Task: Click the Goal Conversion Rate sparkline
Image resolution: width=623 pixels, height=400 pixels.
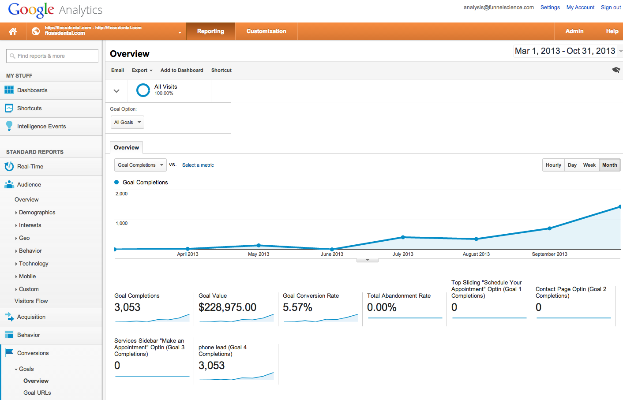Action: [321, 318]
